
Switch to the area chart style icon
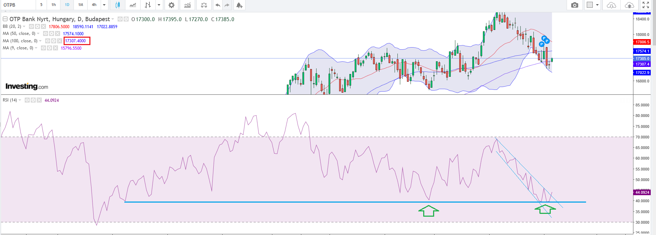click(133, 5)
